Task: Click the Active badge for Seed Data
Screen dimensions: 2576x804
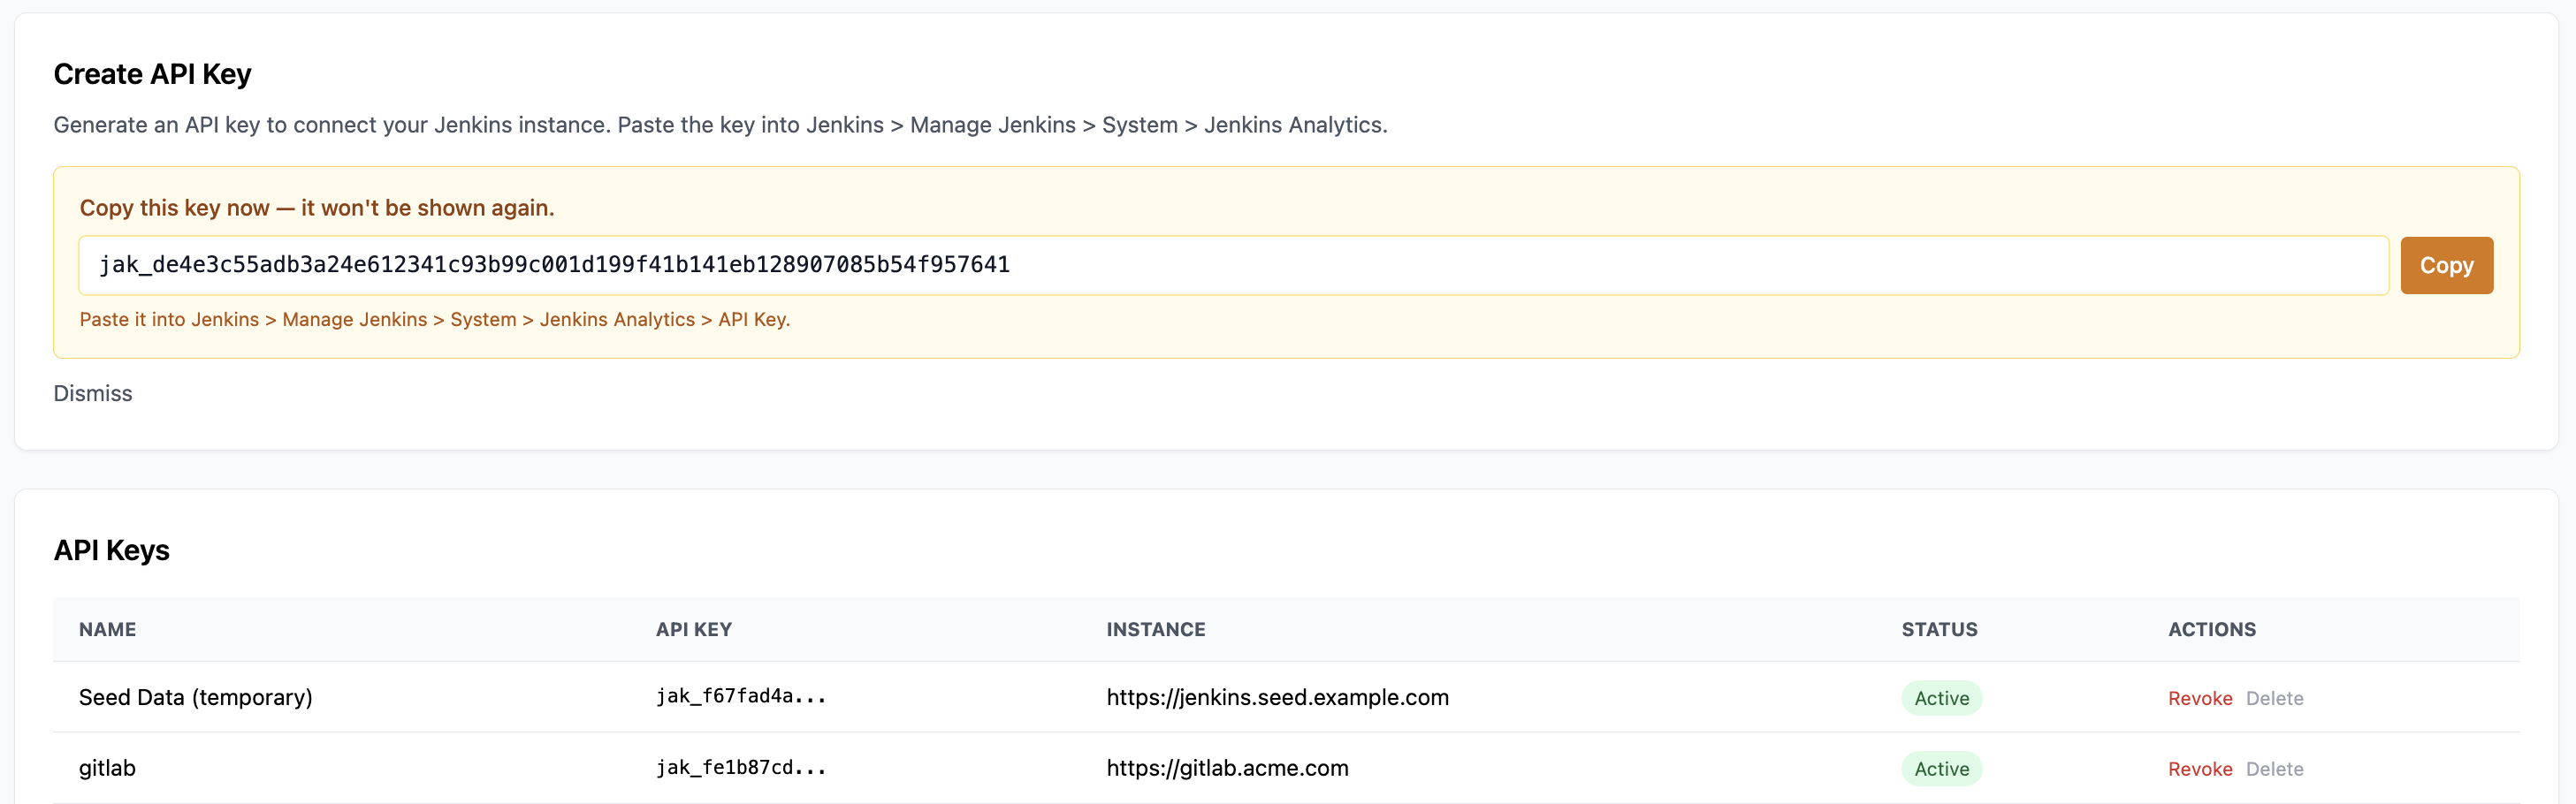Action: click(1941, 698)
